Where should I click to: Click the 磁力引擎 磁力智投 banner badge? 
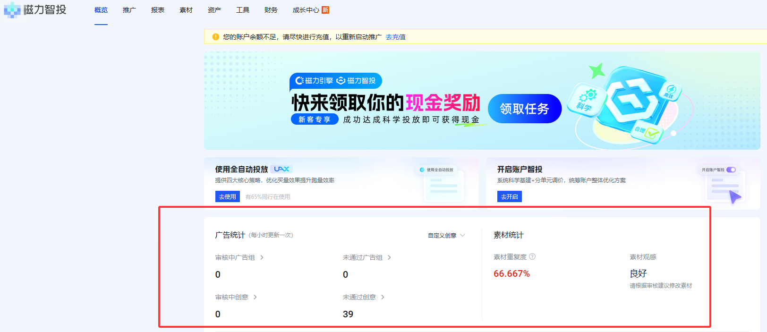coord(336,81)
